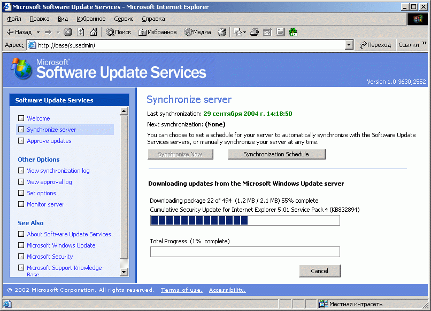
Task: Click the Approve updates link
Action: tap(49, 141)
